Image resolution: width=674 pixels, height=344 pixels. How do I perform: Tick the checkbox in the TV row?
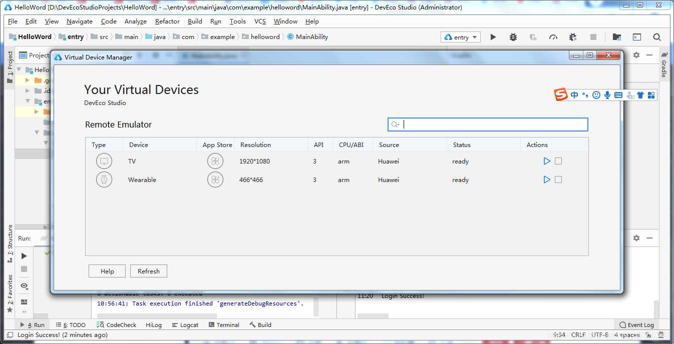pos(558,161)
